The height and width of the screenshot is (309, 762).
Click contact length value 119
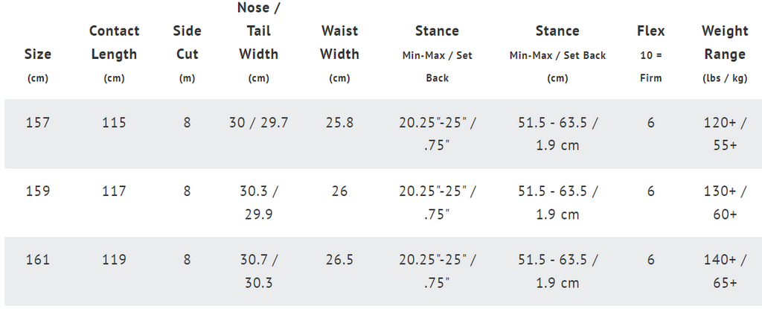[114, 260]
